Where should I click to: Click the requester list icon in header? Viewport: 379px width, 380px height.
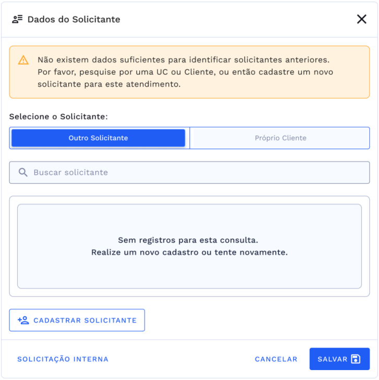(x=18, y=19)
